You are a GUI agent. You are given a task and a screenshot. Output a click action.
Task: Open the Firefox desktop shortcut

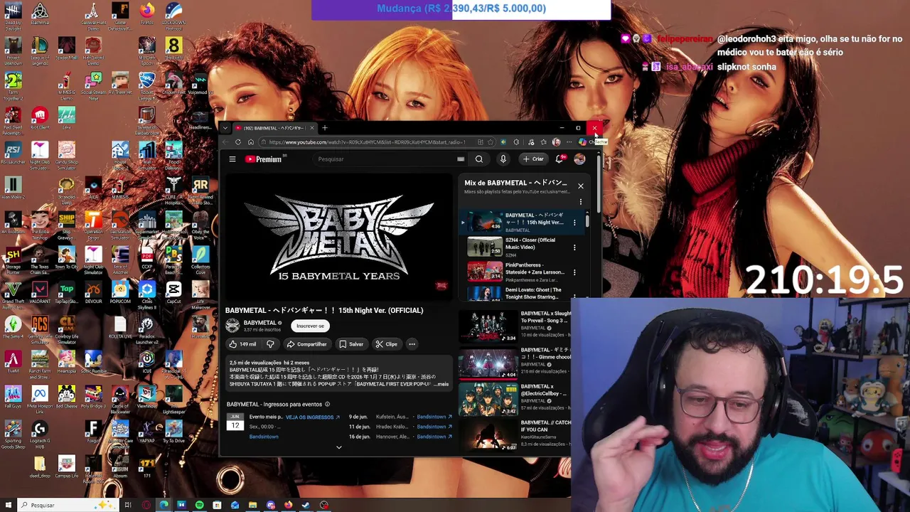coord(147,16)
